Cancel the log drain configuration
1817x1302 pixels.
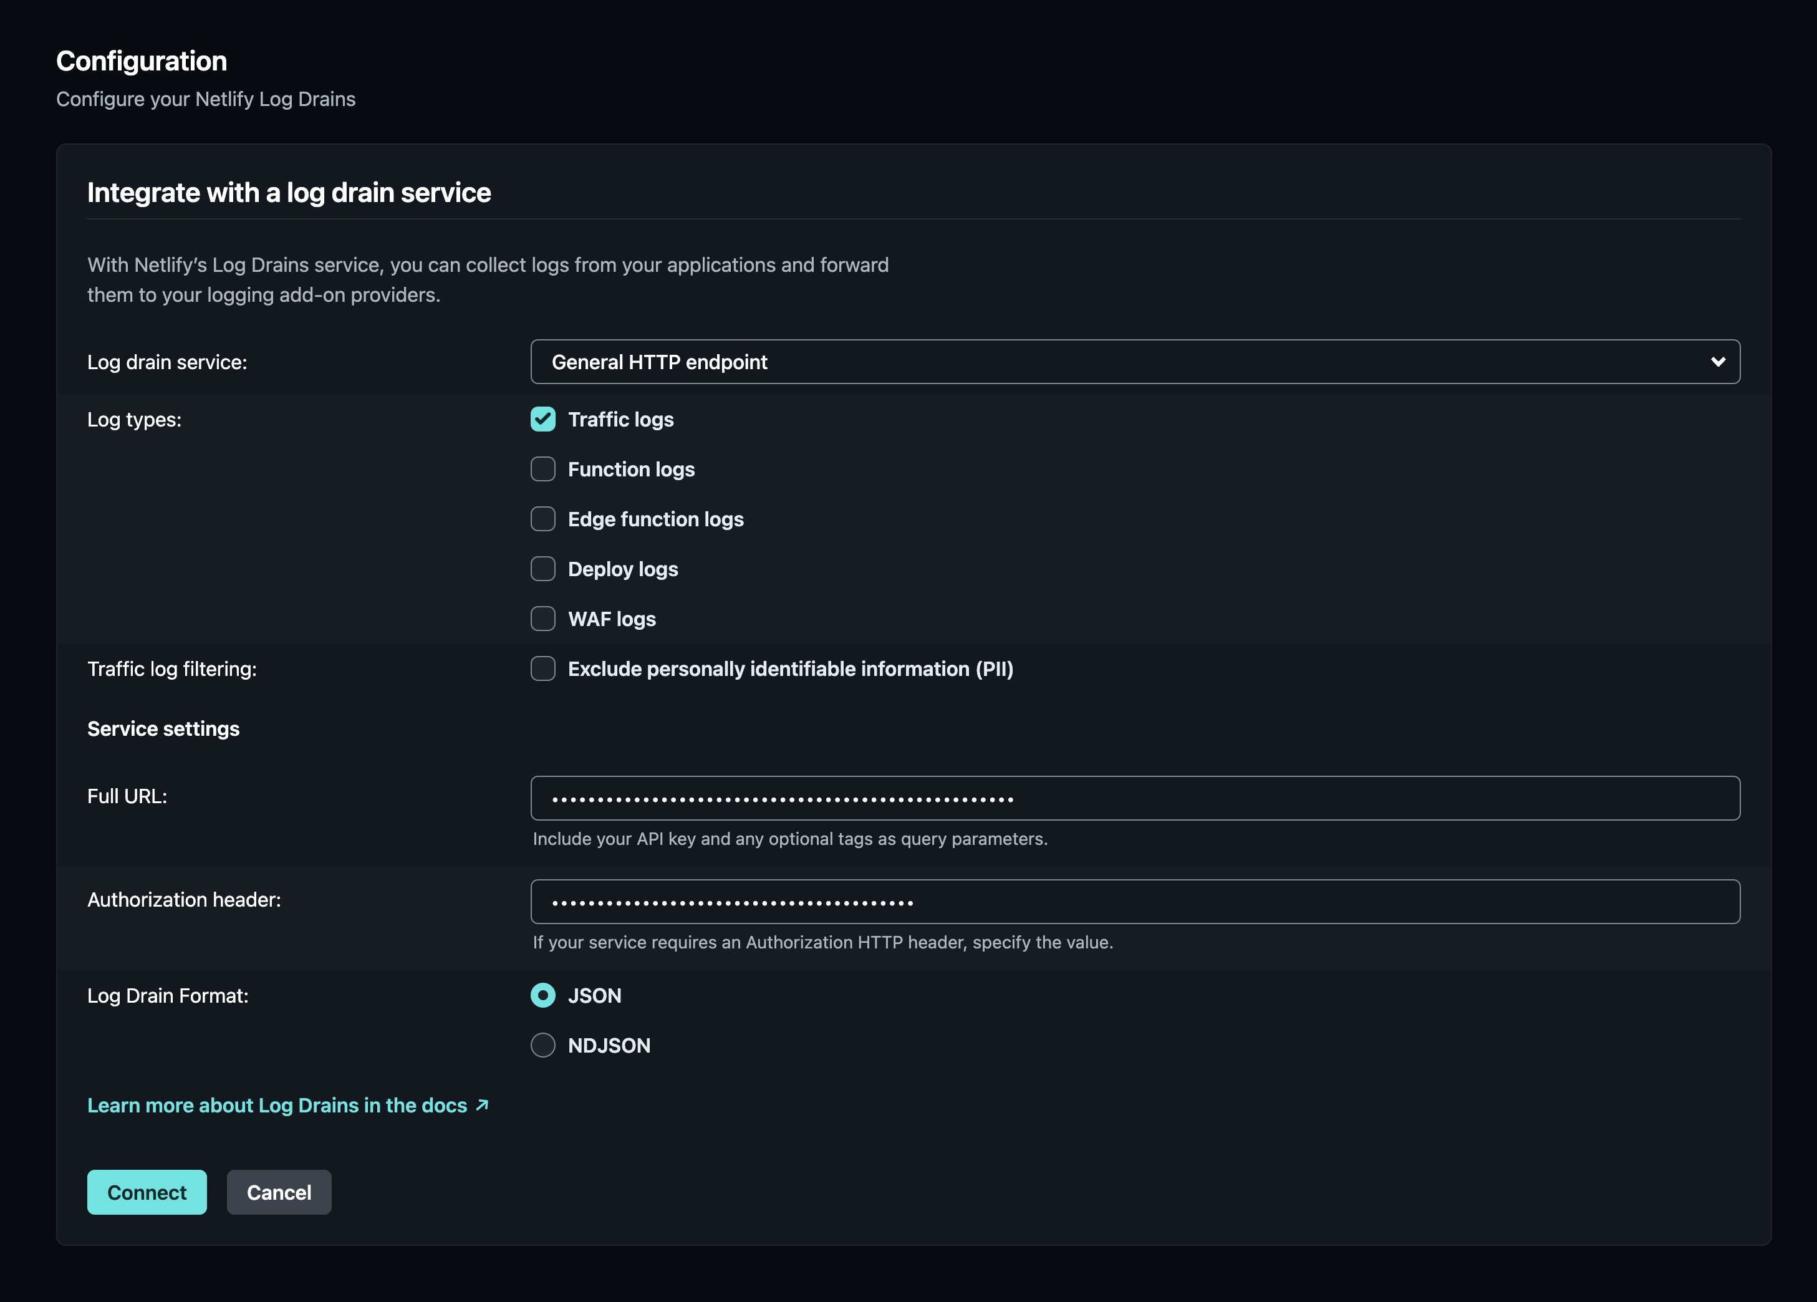pos(278,1192)
